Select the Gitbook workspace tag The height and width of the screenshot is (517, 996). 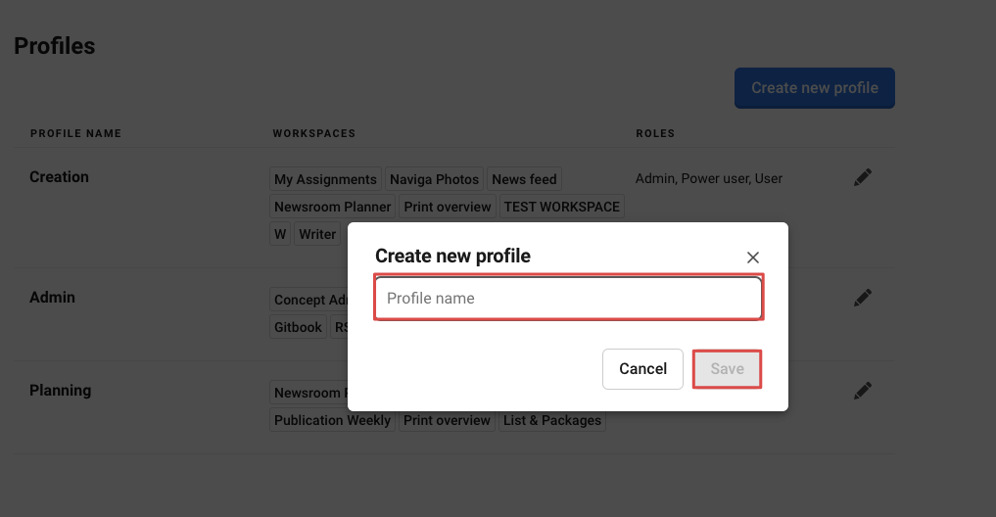pyautogui.click(x=298, y=327)
